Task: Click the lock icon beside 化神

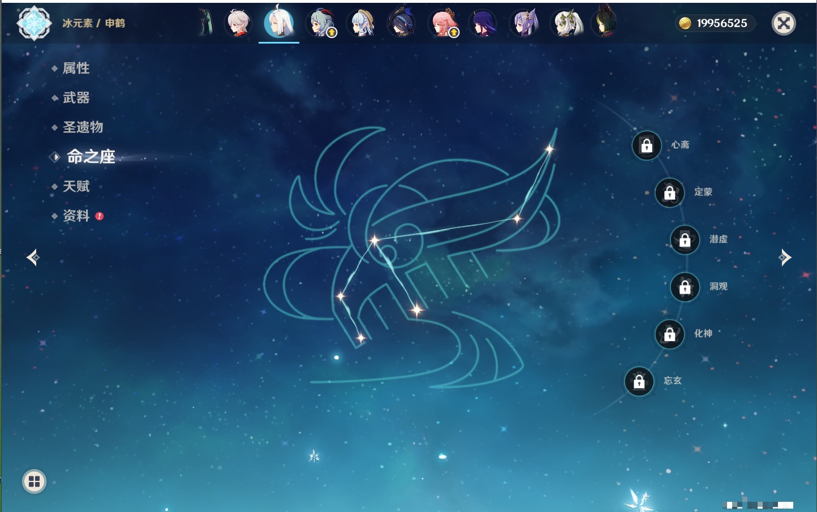Action: pos(670,334)
